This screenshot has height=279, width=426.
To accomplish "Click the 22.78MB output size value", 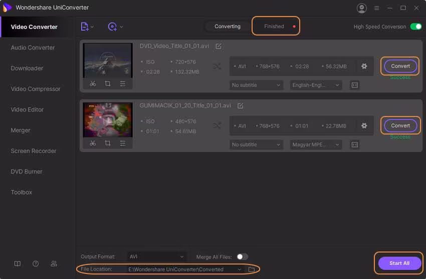I will [x=336, y=126].
